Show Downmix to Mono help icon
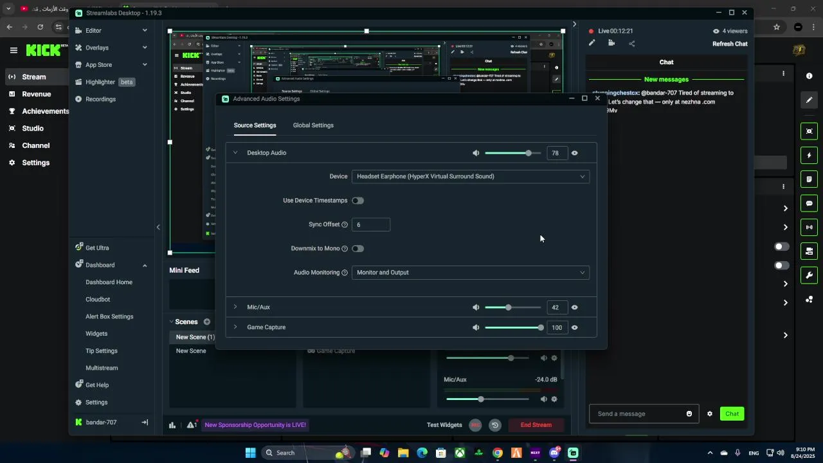Screen dimensions: 823x463 [x=345, y=249]
